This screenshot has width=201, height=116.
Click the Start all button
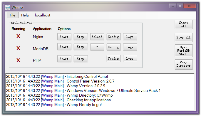pyautogui.click(x=184, y=24)
